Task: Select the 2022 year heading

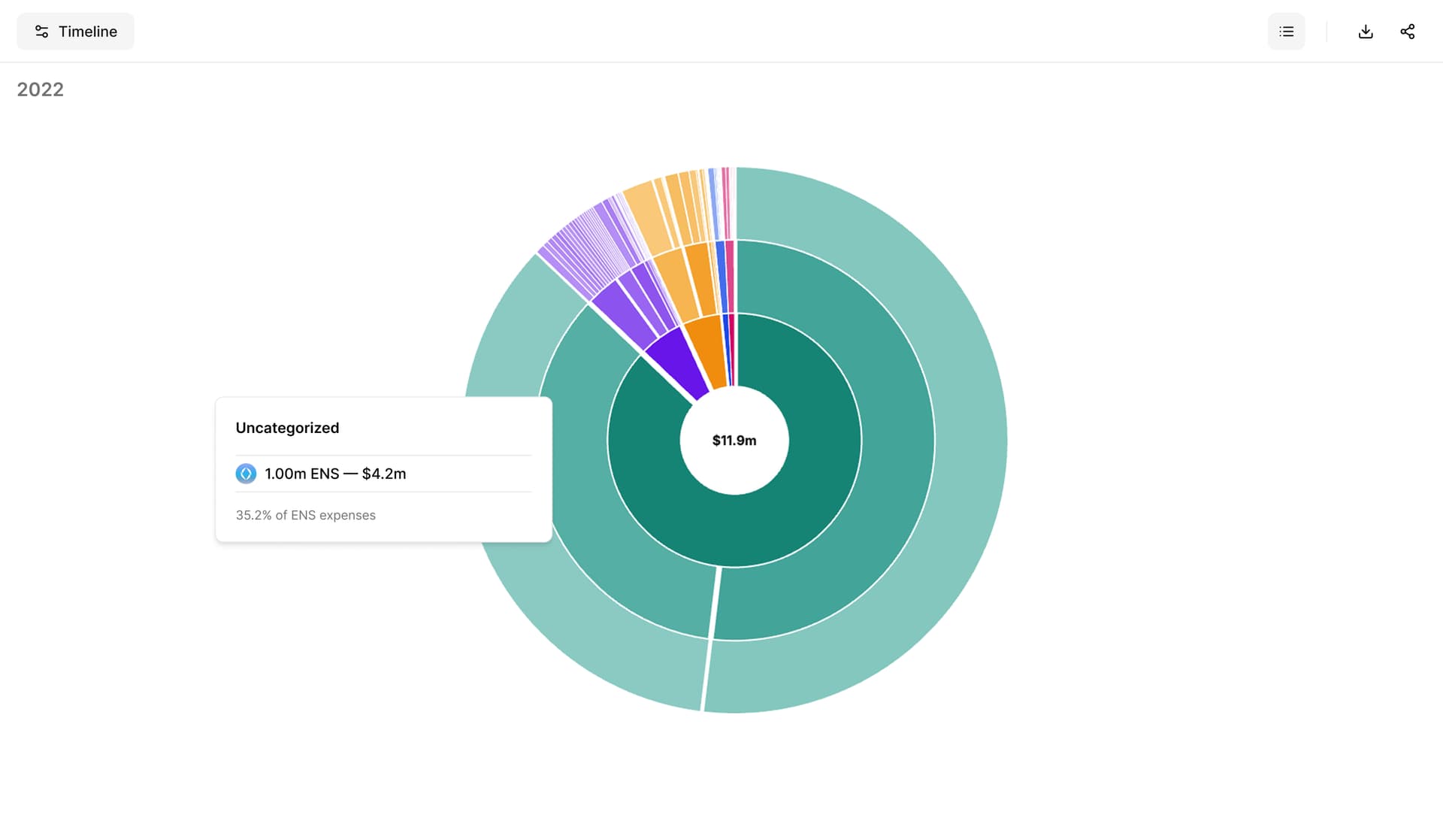Action: [x=41, y=89]
